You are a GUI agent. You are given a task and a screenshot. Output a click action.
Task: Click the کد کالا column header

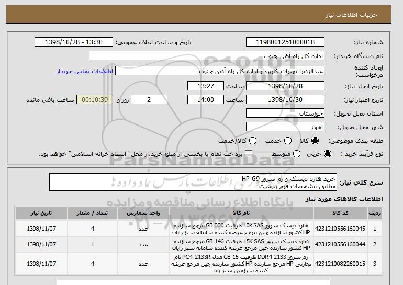340,213
